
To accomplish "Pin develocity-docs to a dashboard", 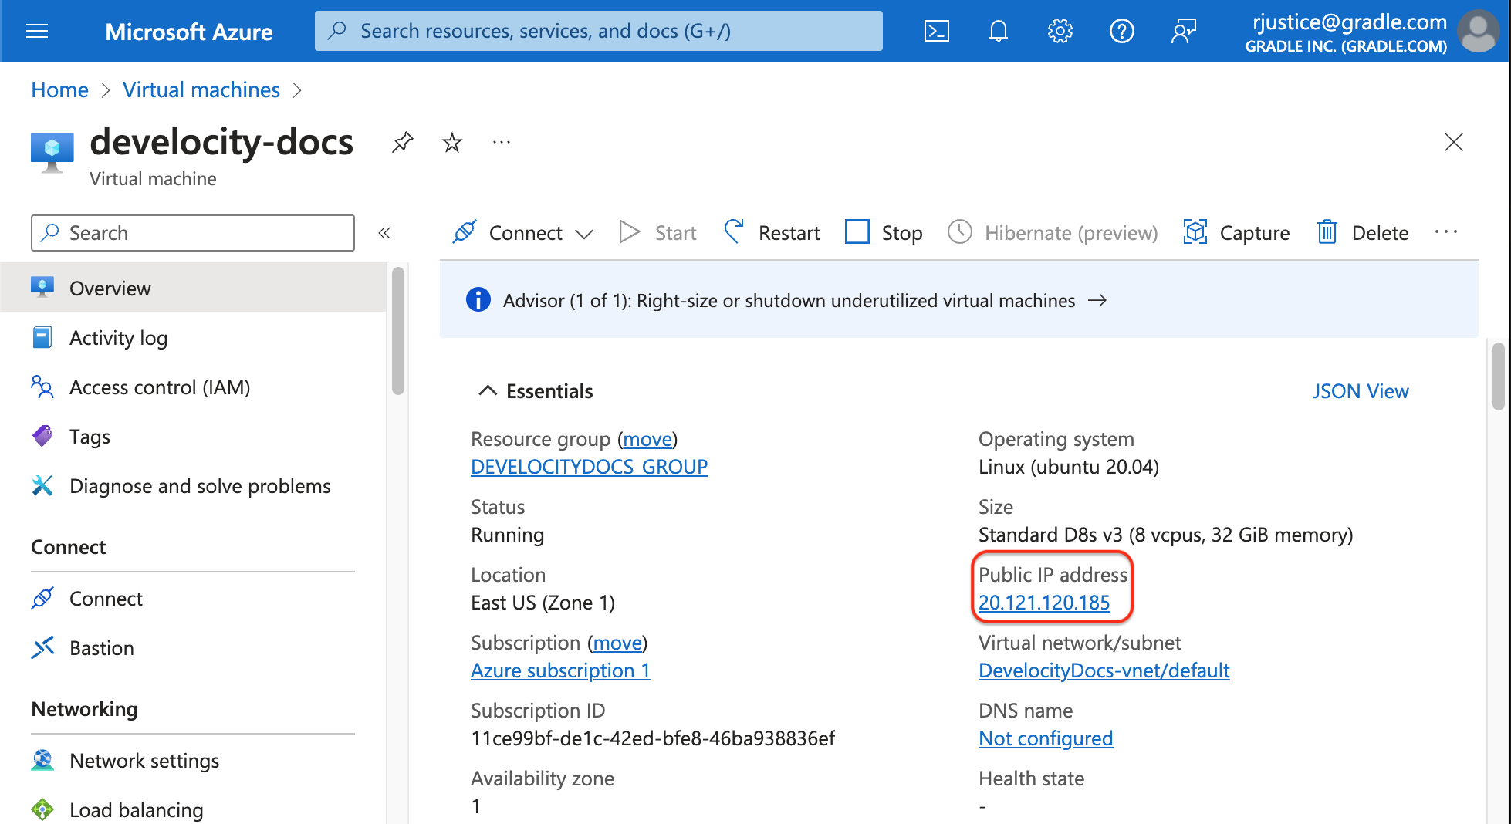I will (x=402, y=142).
